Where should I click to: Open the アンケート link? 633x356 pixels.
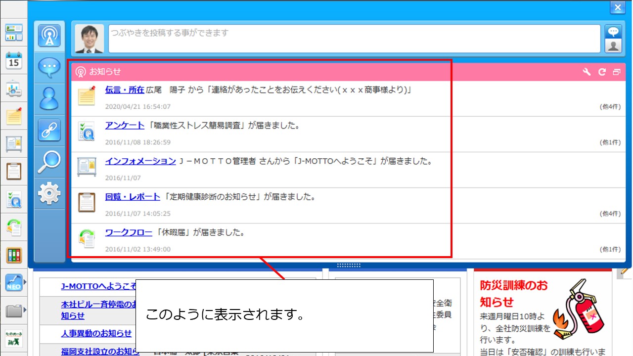(x=125, y=126)
